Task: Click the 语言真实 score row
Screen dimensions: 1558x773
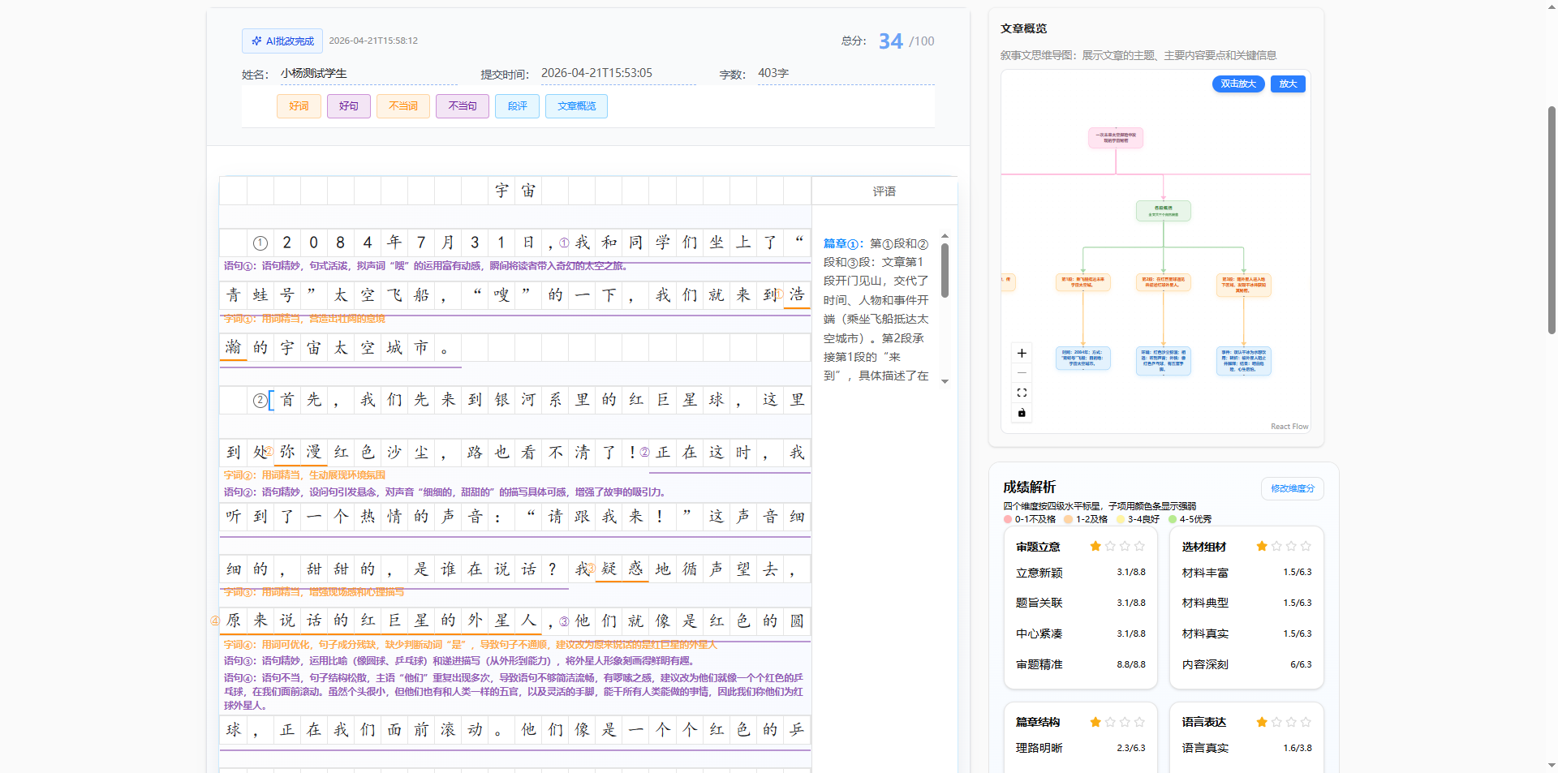Action: click(1246, 748)
